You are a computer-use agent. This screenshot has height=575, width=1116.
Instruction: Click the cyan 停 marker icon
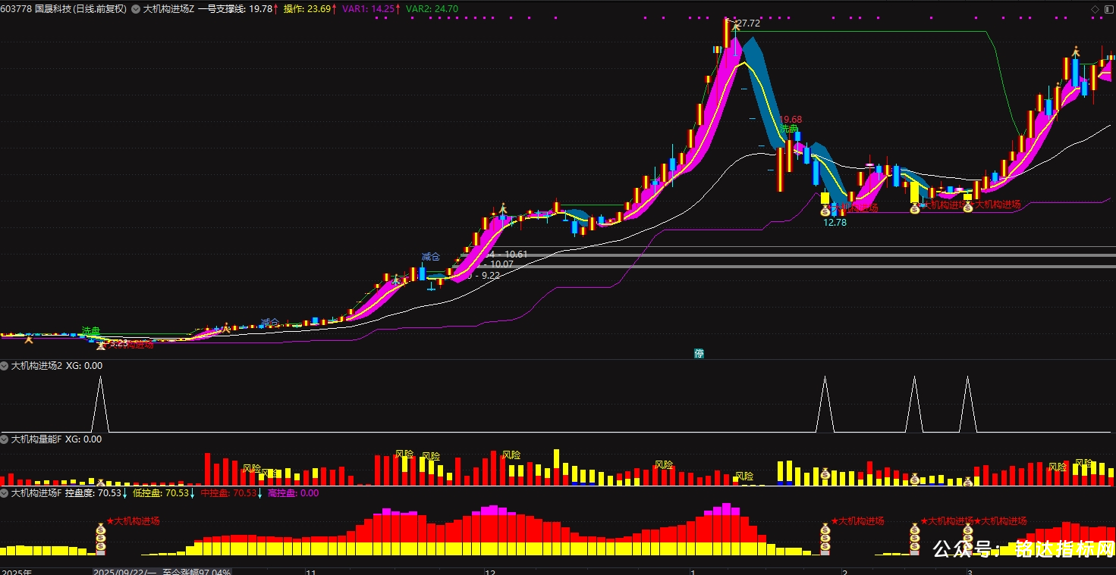pos(699,353)
